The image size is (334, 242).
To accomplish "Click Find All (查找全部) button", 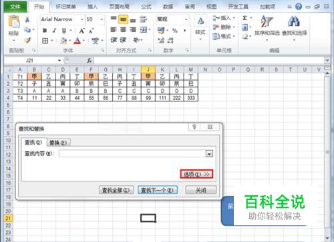I will click(116, 190).
